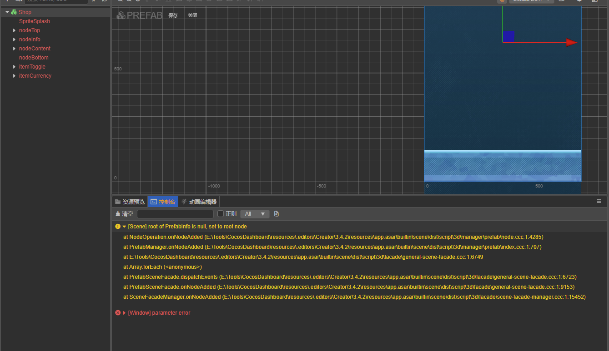Image resolution: width=609 pixels, height=351 pixels.
Task: Click the 'root of PrefabInfo is null' warning message
Action: coord(187,226)
